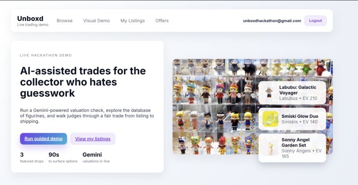Open the Sonny Angel Garden Set card title

(x=295, y=142)
